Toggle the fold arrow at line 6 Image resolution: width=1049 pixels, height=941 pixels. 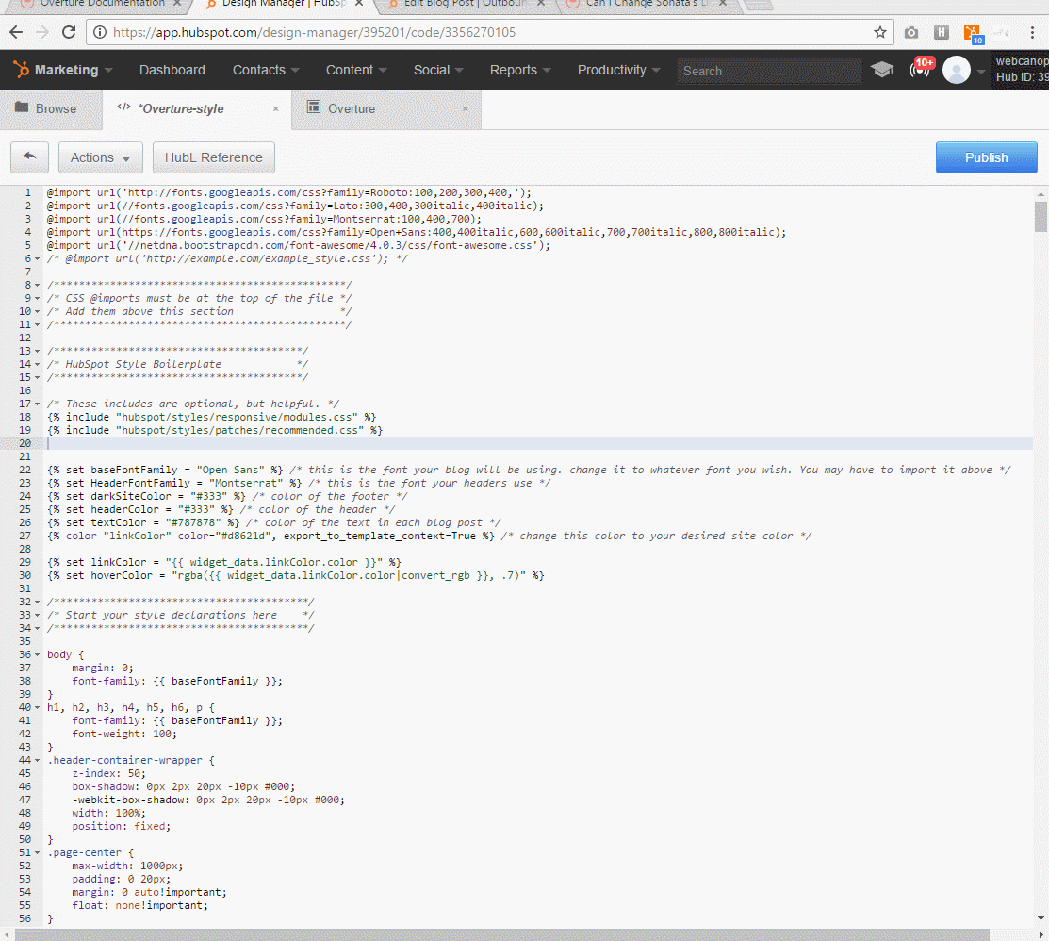(x=38, y=259)
